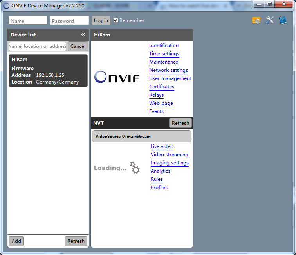Collapse the Device list panel chevron
The width and height of the screenshot is (296, 255).
point(83,35)
